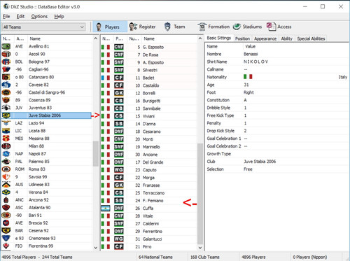The width and height of the screenshot is (350, 261).
Task: Select the Juve Stabia 2006 team row
Action: coord(46,115)
